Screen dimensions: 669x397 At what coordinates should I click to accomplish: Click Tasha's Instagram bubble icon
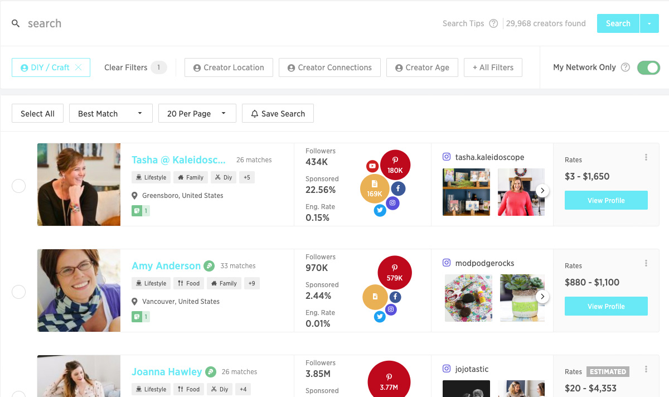point(392,203)
